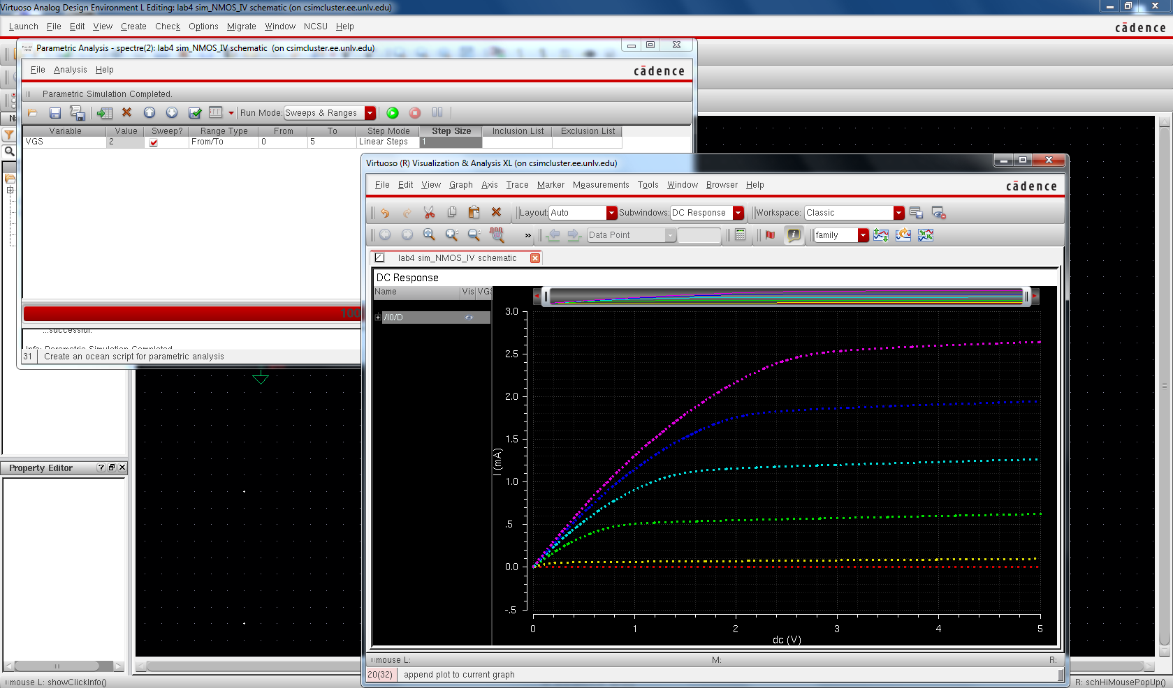
Task: Save parametric setup with floppy icon
Action: point(55,112)
